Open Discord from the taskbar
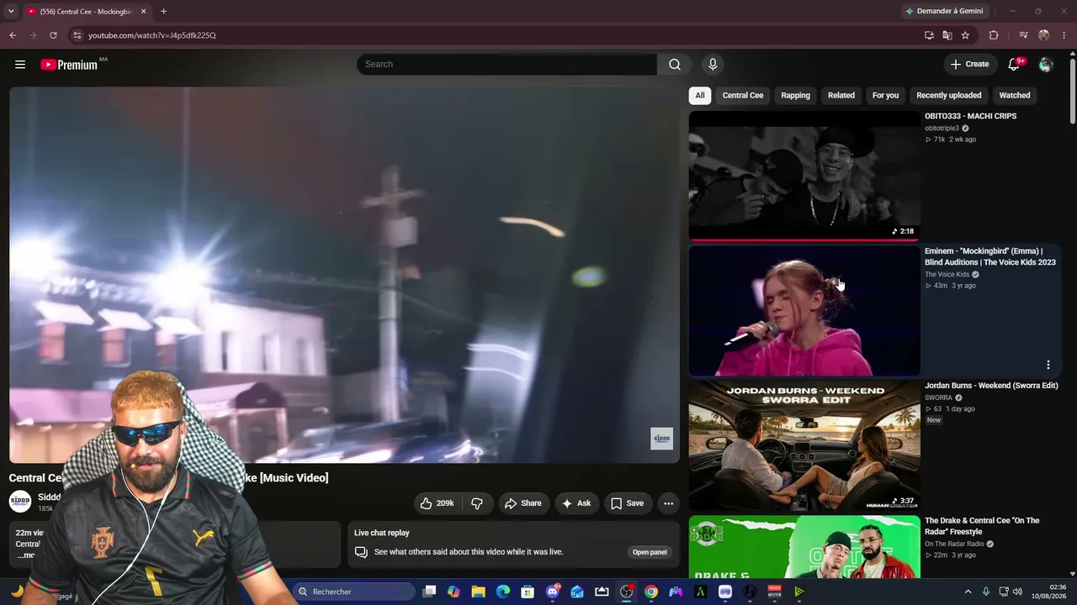This screenshot has height=605, width=1077. tap(553, 592)
